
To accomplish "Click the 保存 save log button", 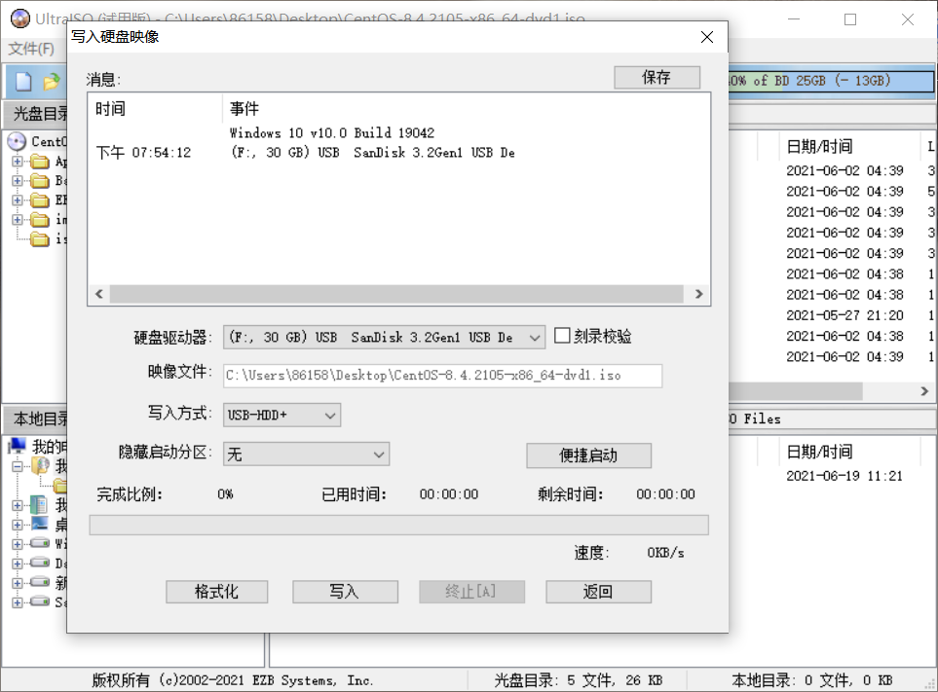I will (657, 77).
